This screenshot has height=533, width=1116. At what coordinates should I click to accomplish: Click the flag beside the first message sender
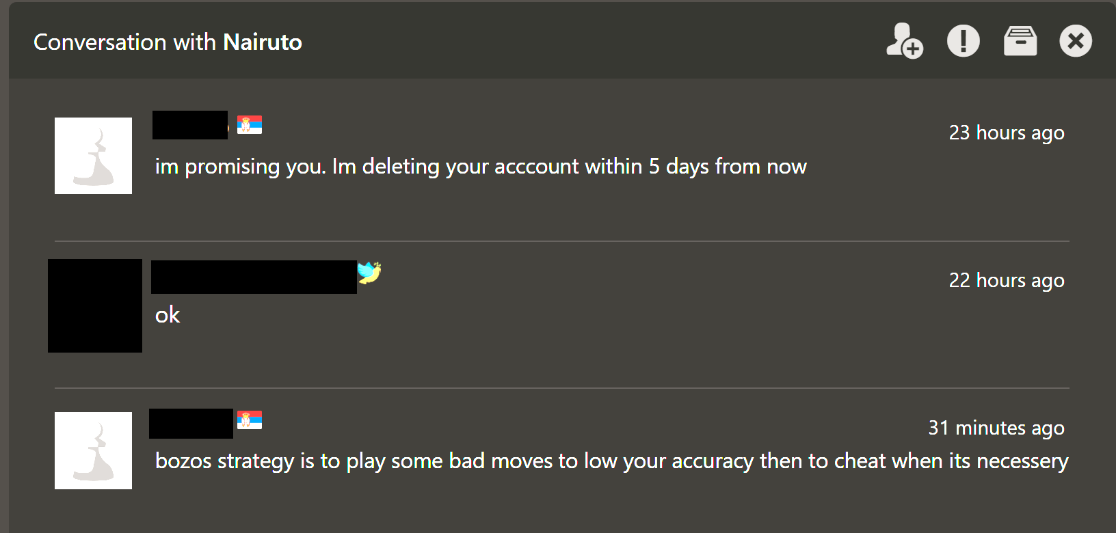(x=250, y=125)
